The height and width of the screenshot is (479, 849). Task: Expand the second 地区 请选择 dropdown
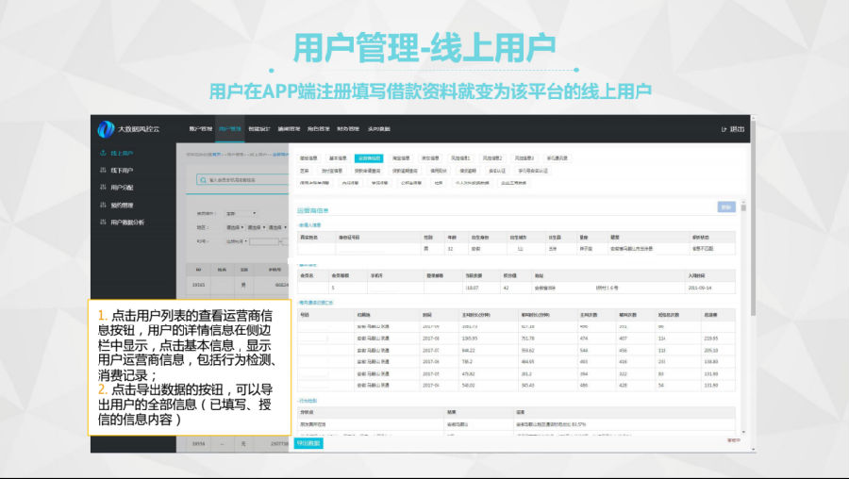[x=255, y=227]
